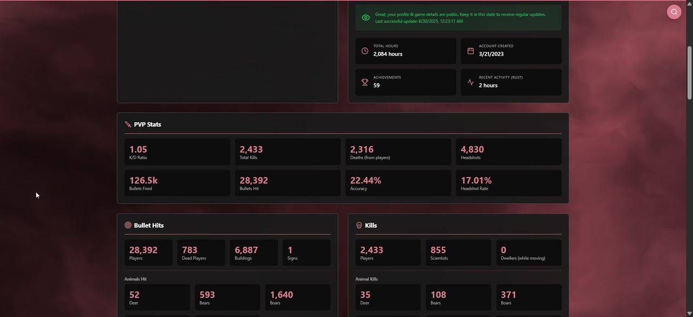Open the search button in the top corner

coord(674,12)
